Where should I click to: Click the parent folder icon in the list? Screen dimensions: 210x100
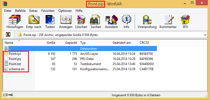pyautogui.click(x=6, y=48)
